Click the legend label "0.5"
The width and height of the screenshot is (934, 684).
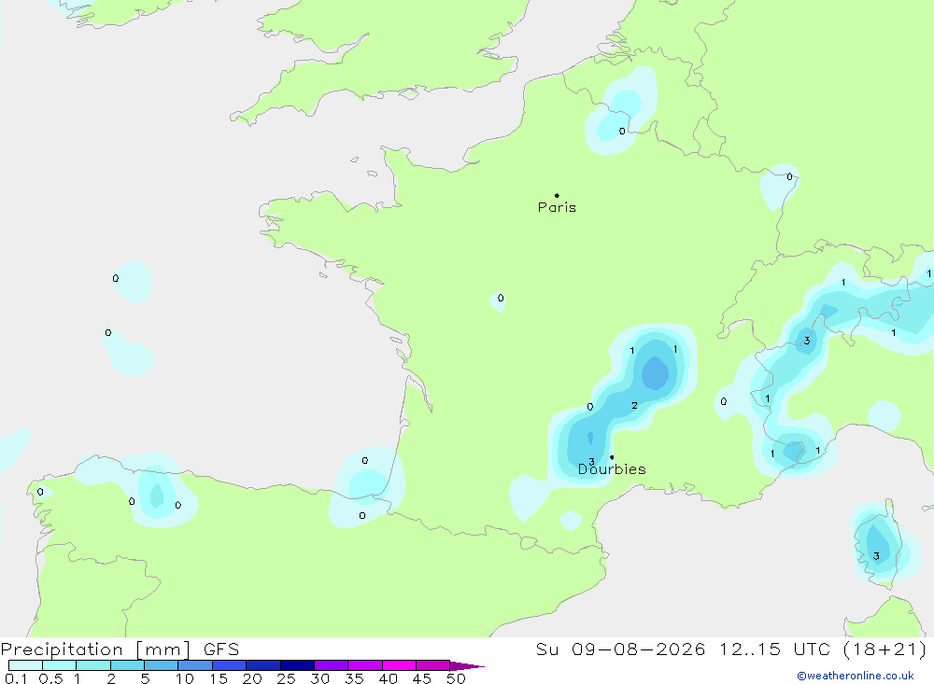click(50, 678)
